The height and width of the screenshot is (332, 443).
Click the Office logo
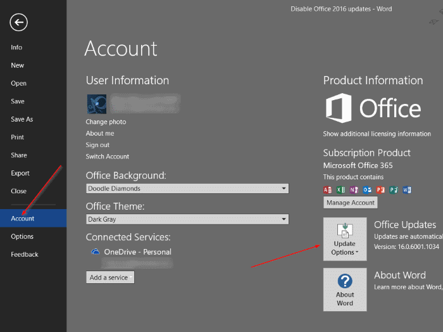coord(373,108)
